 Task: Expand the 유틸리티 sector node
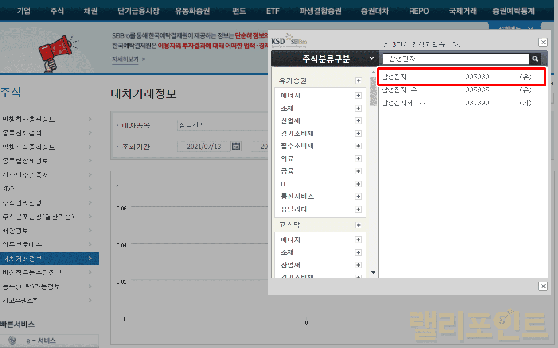(358, 209)
